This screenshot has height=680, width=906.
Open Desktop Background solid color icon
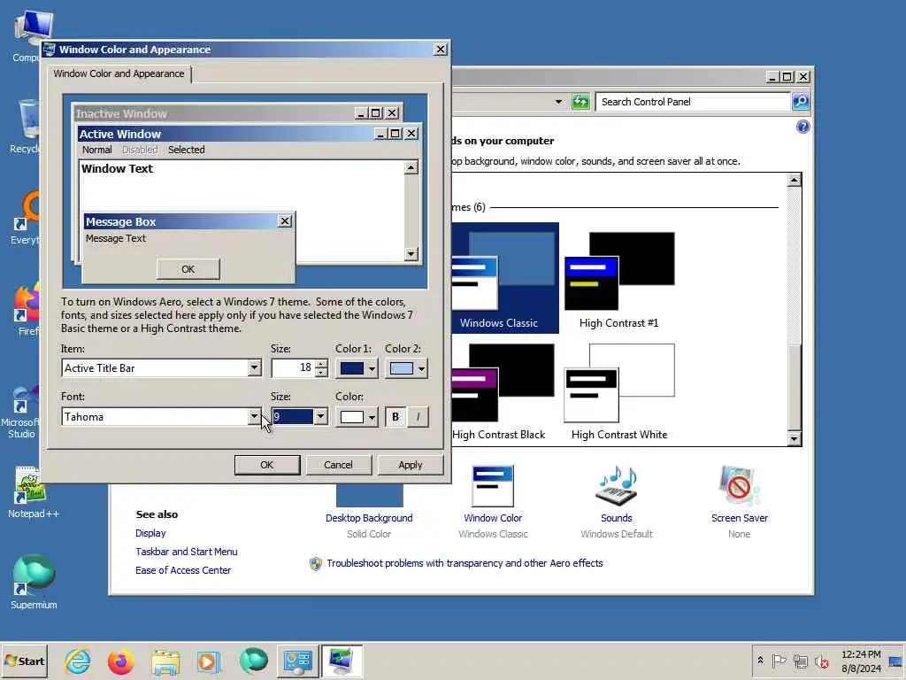(369, 496)
